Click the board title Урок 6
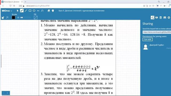This screenshot has height=96, width=171. (x=81, y=11)
